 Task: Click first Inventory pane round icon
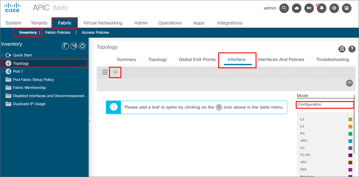pos(65,46)
